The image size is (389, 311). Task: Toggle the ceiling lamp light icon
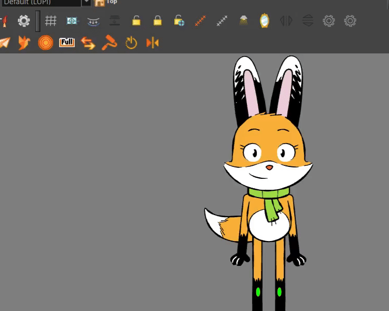pyautogui.click(x=243, y=21)
